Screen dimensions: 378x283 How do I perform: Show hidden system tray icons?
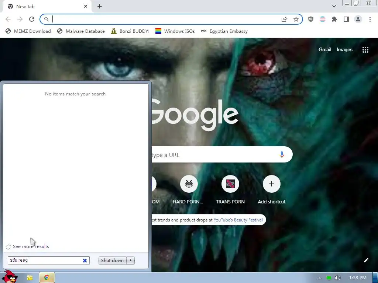[x=320, y=278]
